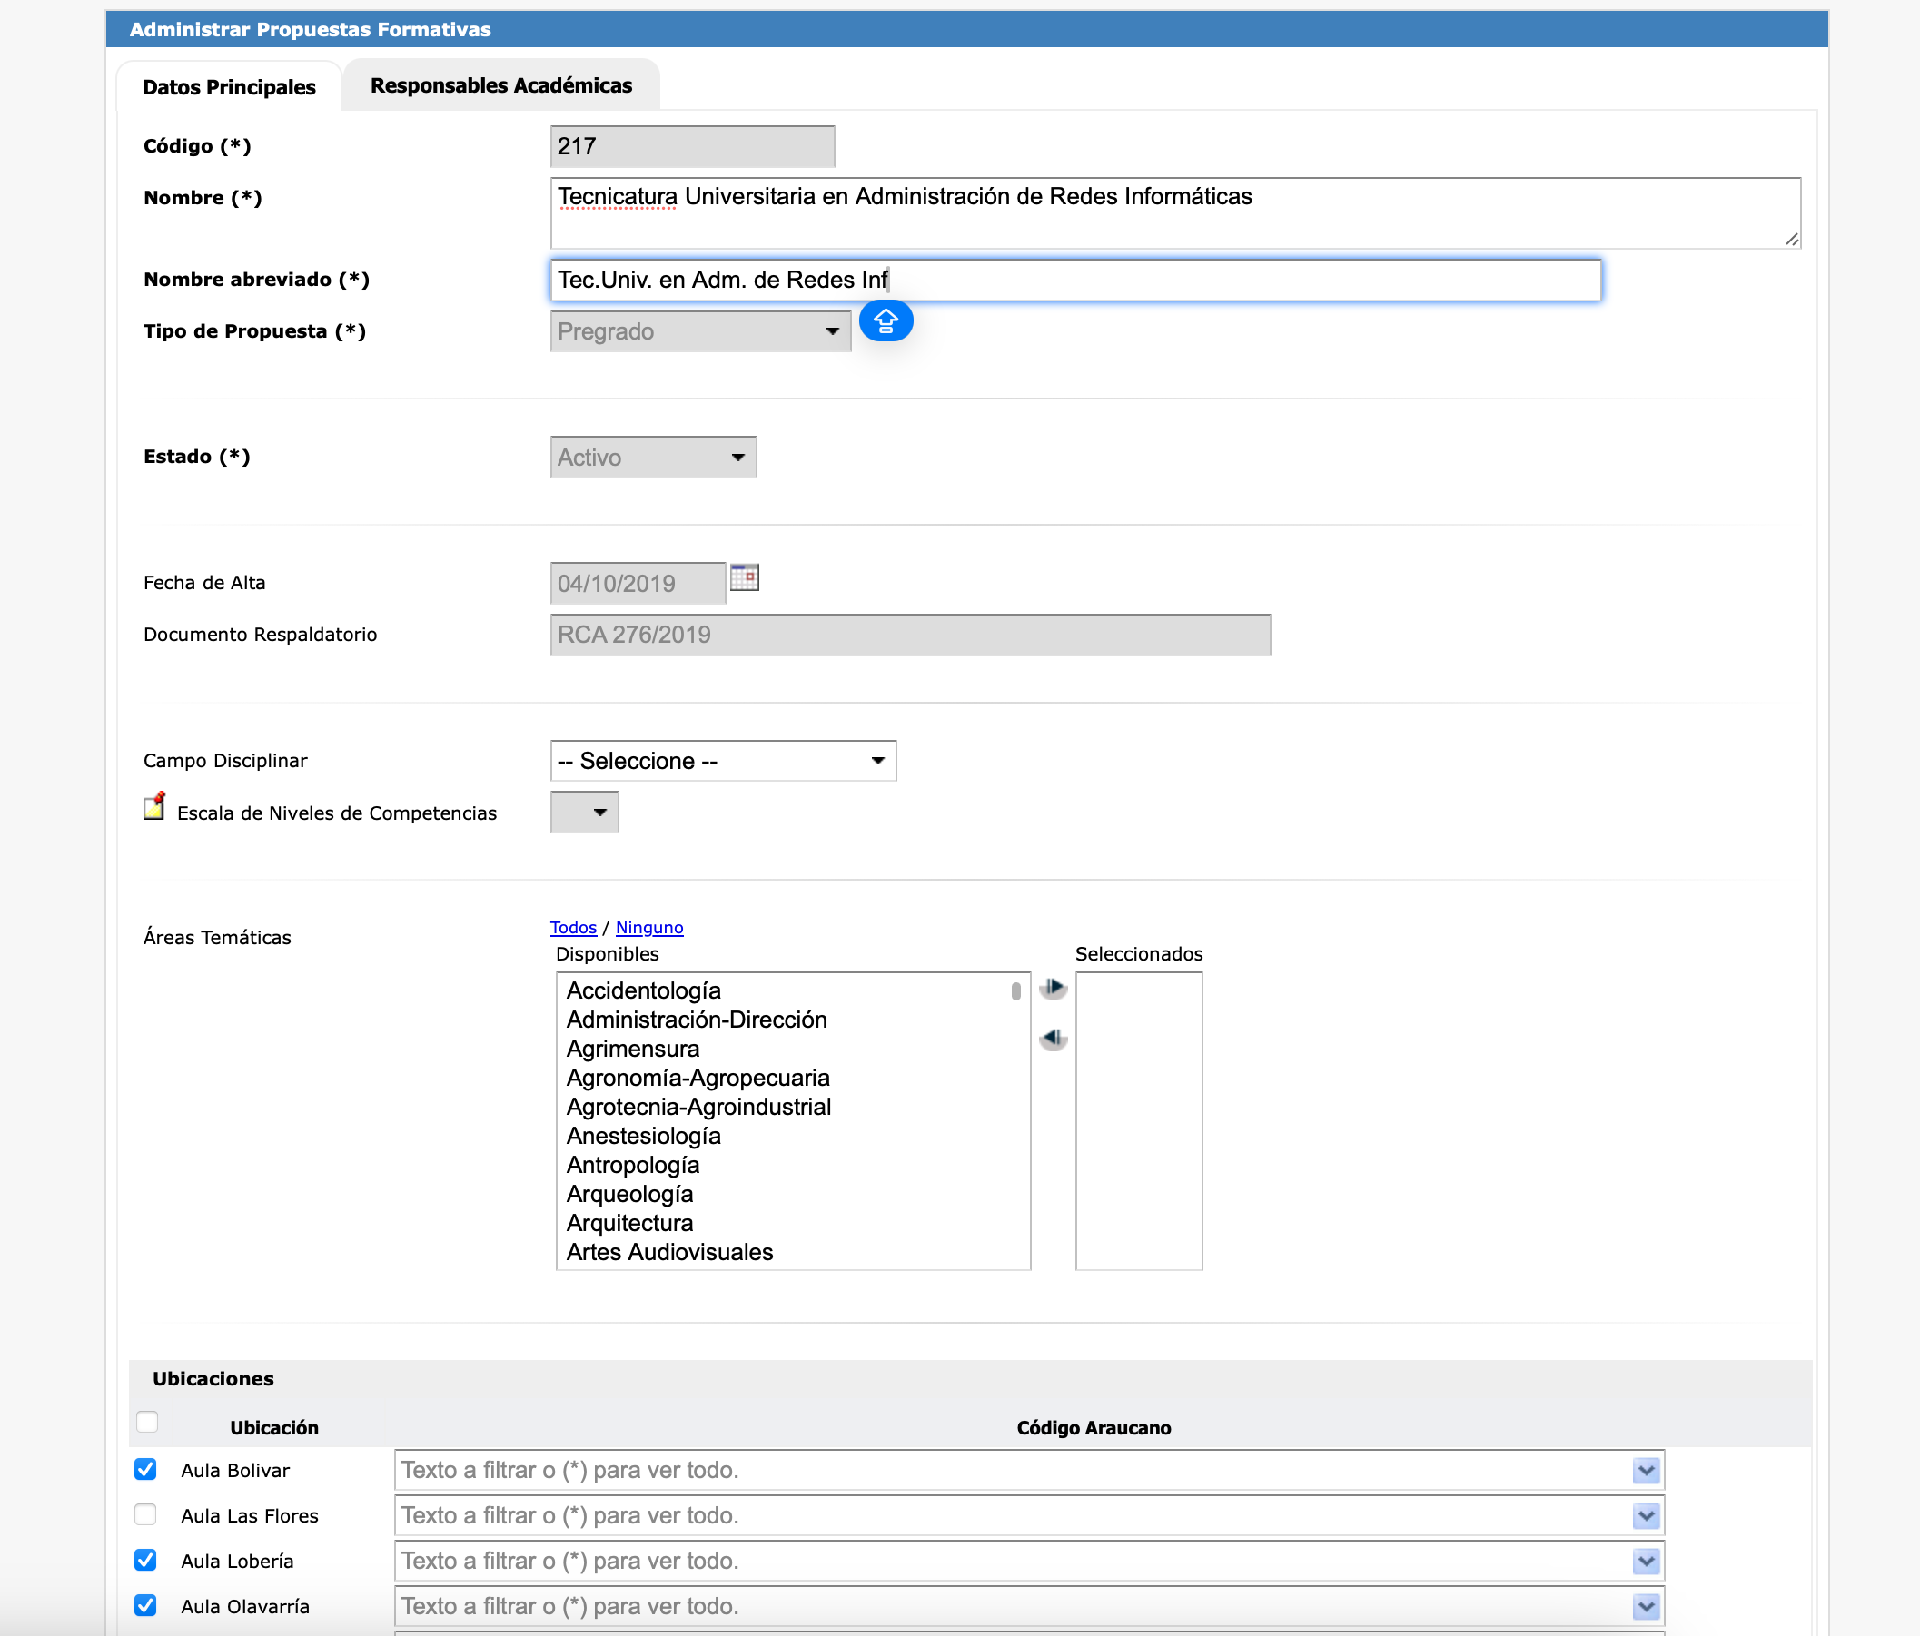Open the Tipo de Propuesta dropdown
Image resolution: width=1920 pixels, height=1636 pixels.
coord(700,331)
